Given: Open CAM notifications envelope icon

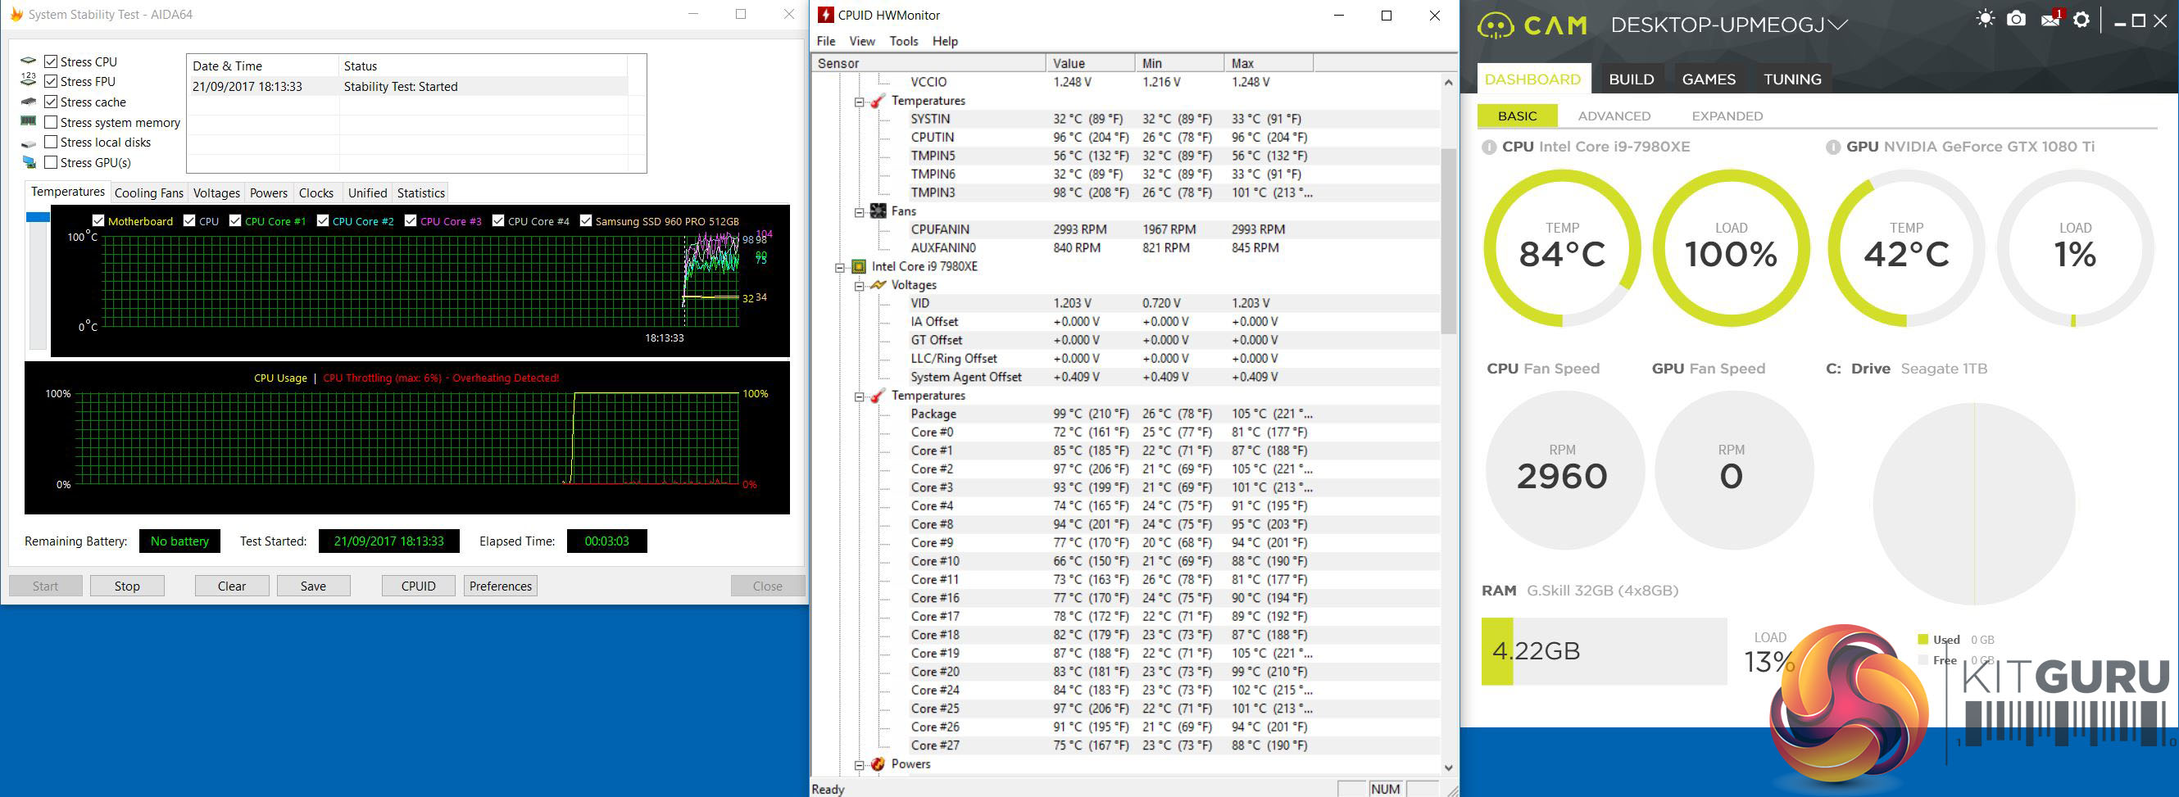Looking at the screenshot, I should pos(2049,20).
